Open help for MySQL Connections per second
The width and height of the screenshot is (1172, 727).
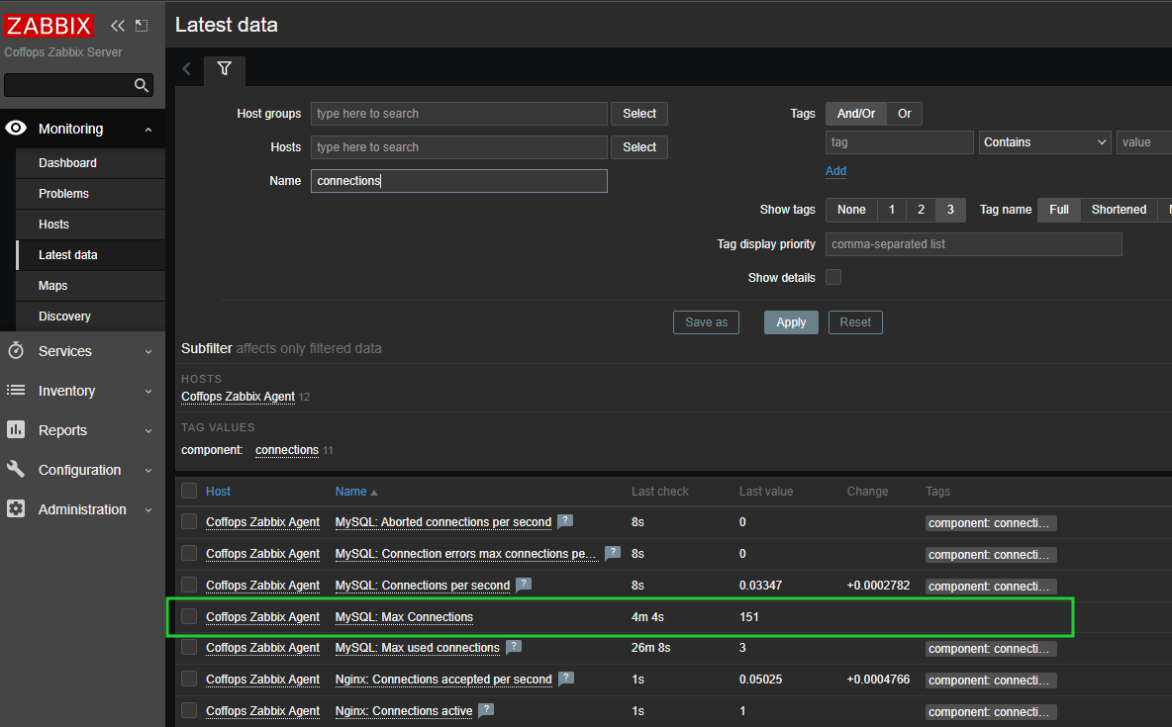tap(523, 585)
